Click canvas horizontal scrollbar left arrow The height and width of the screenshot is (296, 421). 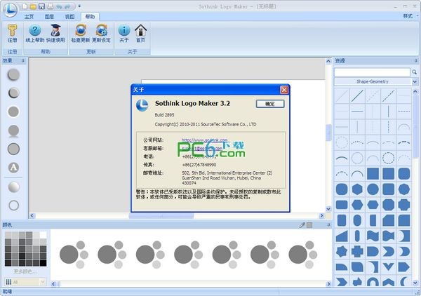(x=32, y=215)
